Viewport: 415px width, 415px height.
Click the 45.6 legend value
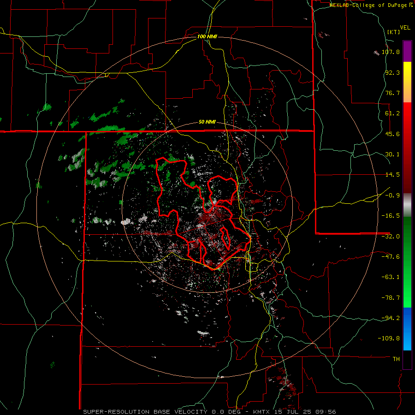(392, 134)
